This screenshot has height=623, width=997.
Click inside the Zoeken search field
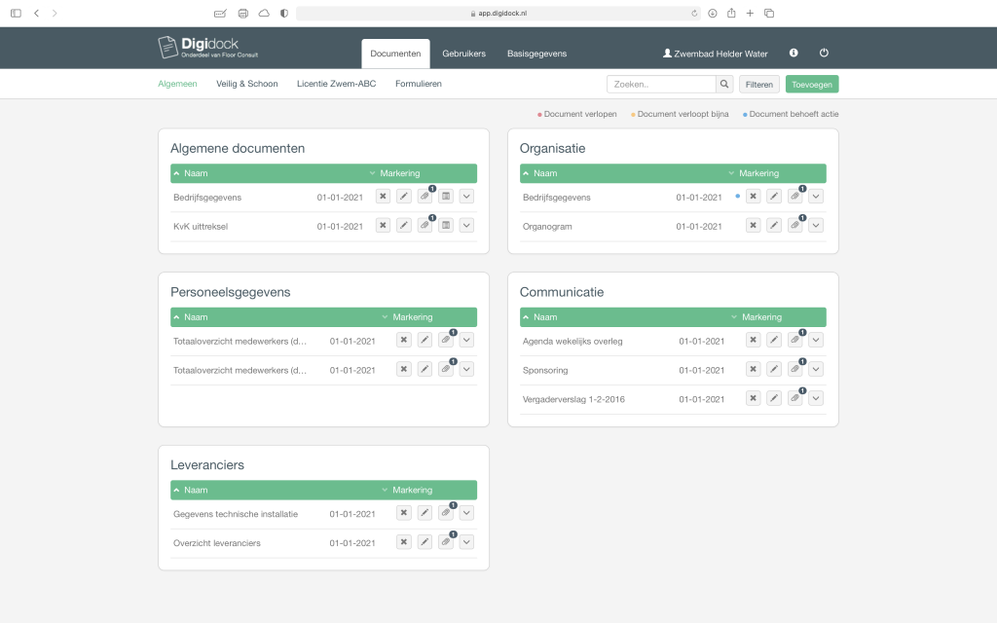click(662, 84)
